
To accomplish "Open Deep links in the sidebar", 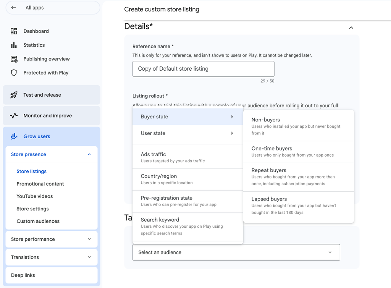I will 52,275.
